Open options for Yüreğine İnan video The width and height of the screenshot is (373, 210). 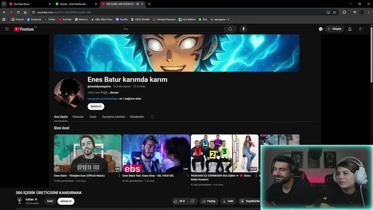(x=119, y=176)
